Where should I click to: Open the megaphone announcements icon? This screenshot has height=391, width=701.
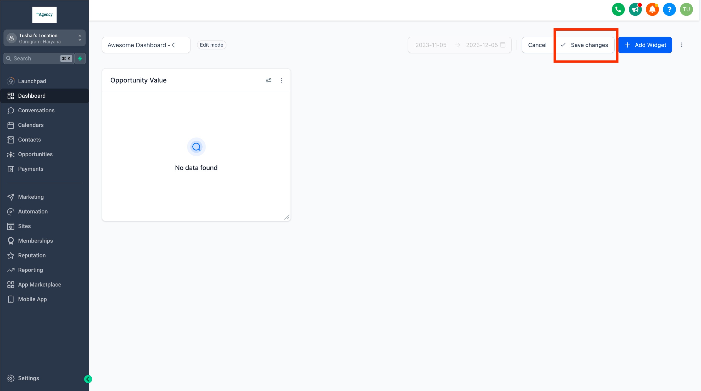635,10
